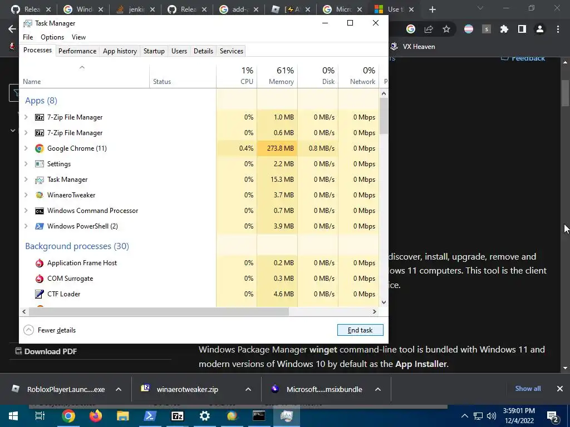
Task: Expand the Task Manager process row
Action: coord(26,180)
